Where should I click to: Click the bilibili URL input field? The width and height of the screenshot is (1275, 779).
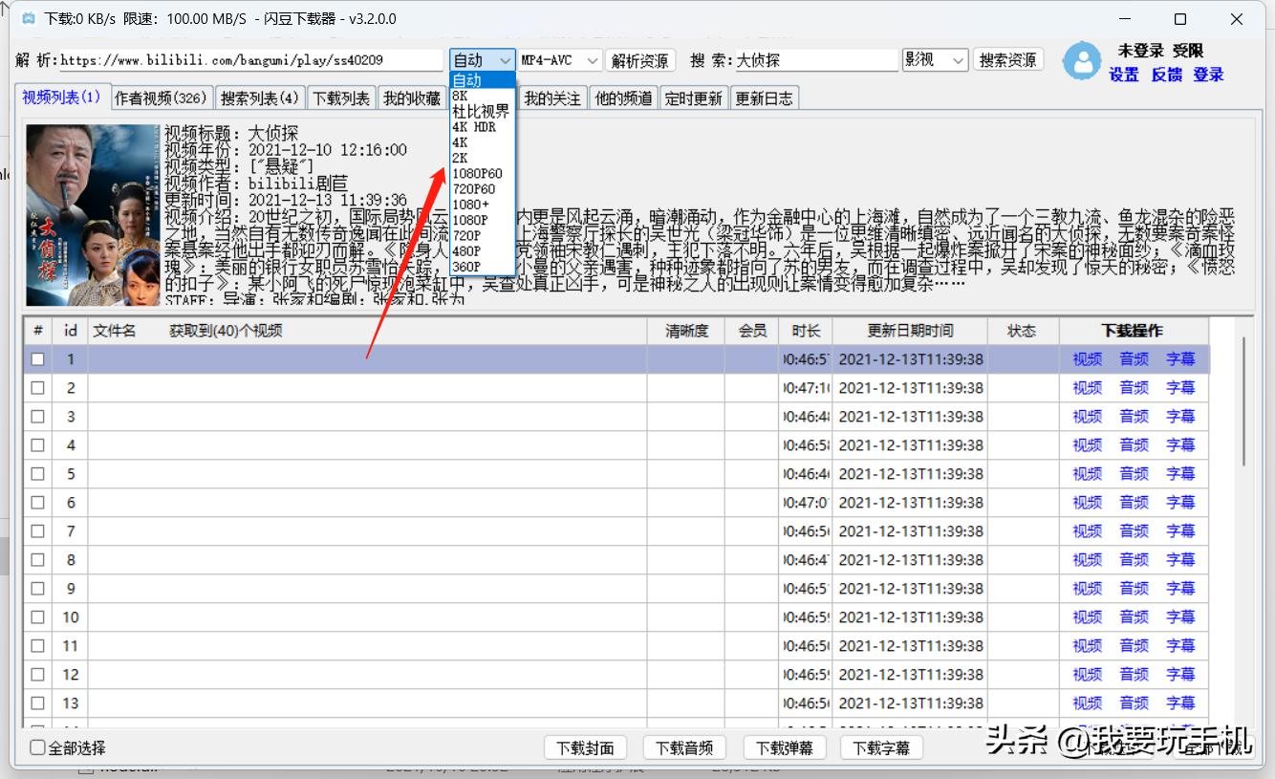pos(250,60)
